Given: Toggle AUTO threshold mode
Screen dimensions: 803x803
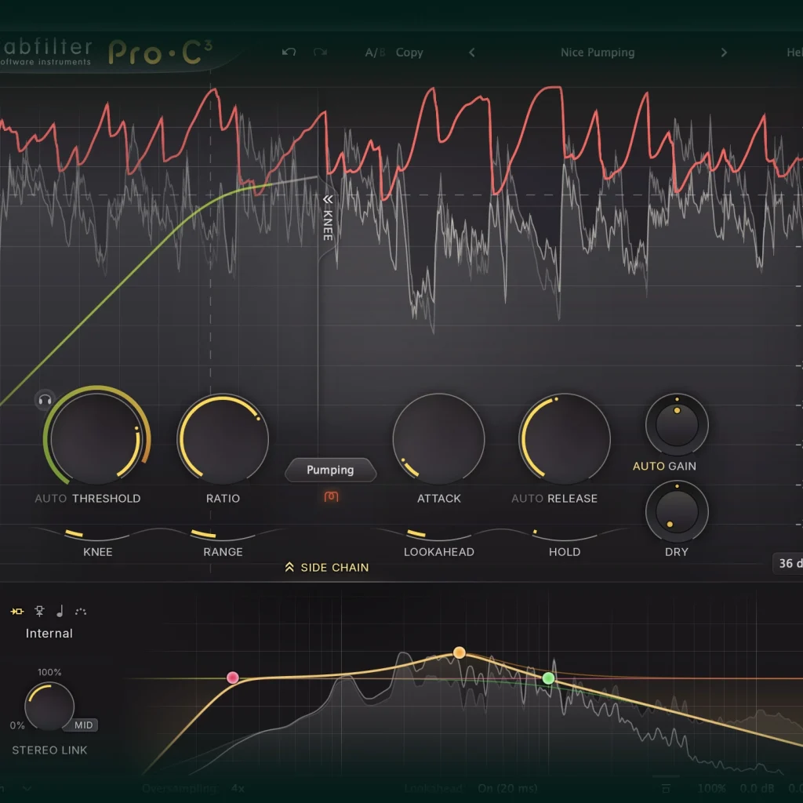Looking at the screenshot, I should pyautogui.click(x=50, y=498).
